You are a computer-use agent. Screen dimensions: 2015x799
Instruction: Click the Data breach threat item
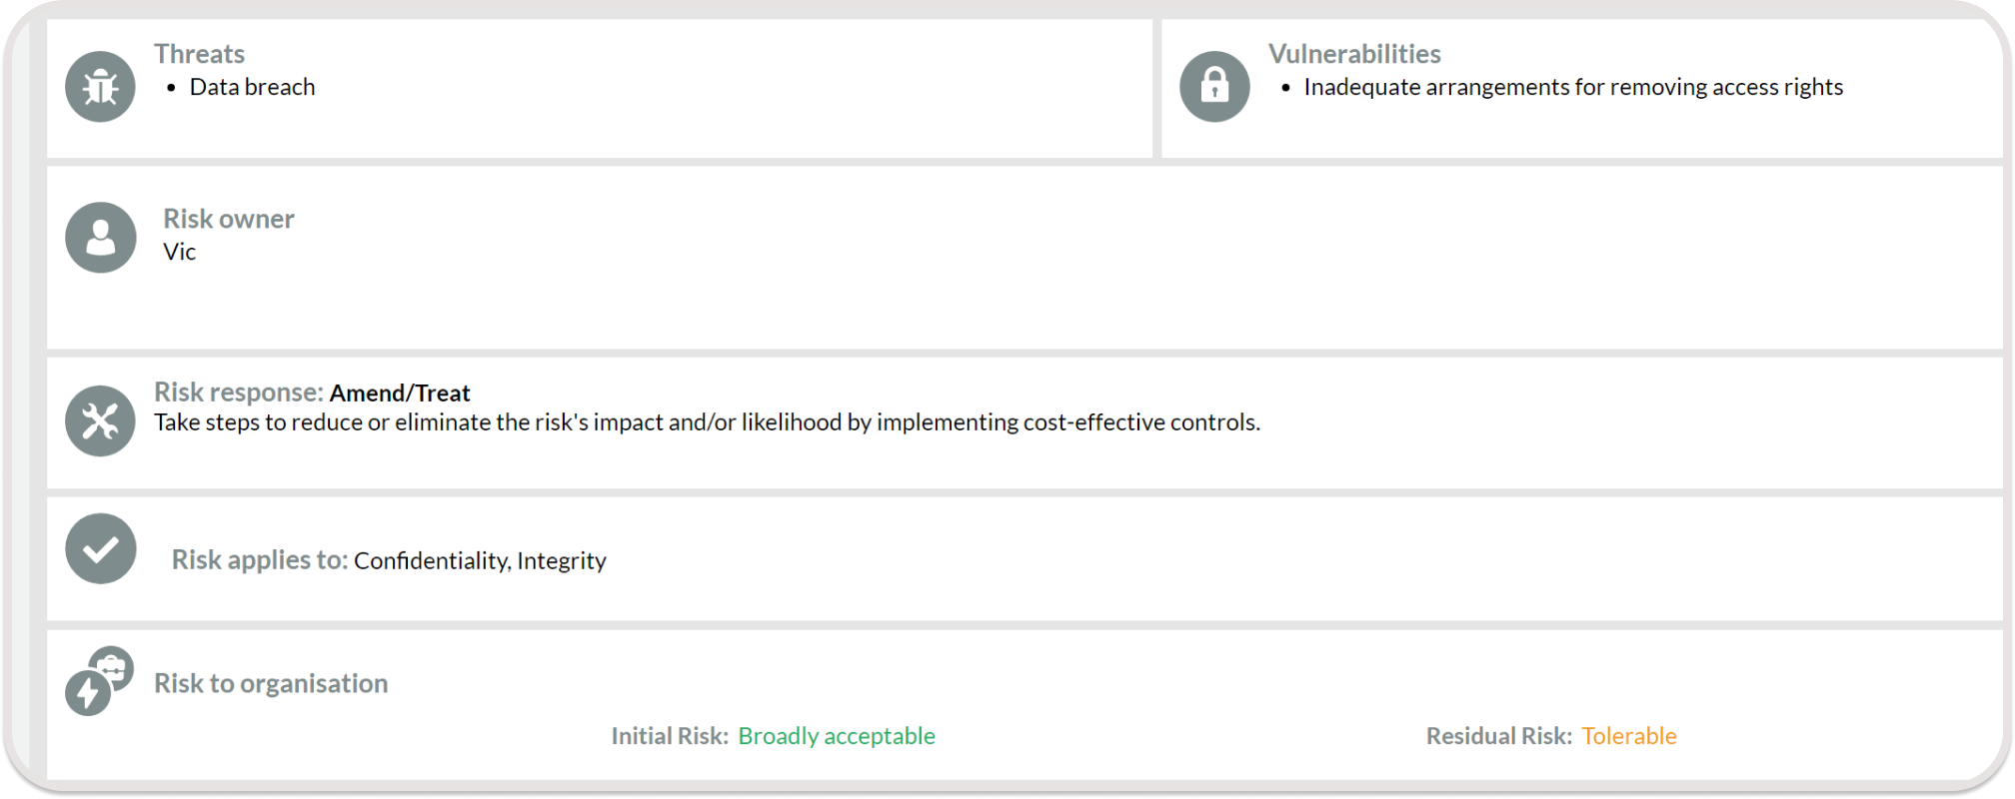pyautogui.click(x=252, y=87)
